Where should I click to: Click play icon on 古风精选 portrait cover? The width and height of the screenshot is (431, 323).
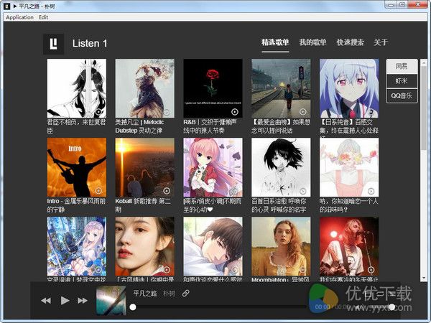[x=167, y=270]
